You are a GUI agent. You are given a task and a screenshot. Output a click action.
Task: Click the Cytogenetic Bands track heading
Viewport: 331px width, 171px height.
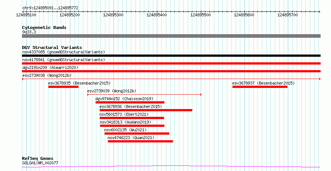44,27
